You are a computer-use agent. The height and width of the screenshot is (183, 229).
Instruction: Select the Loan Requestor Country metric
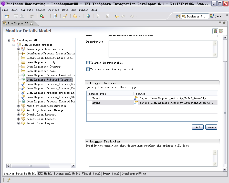pos(43,67)
